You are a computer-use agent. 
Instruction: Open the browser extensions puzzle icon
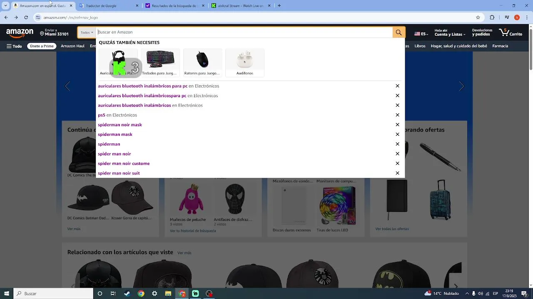point(492,17)
